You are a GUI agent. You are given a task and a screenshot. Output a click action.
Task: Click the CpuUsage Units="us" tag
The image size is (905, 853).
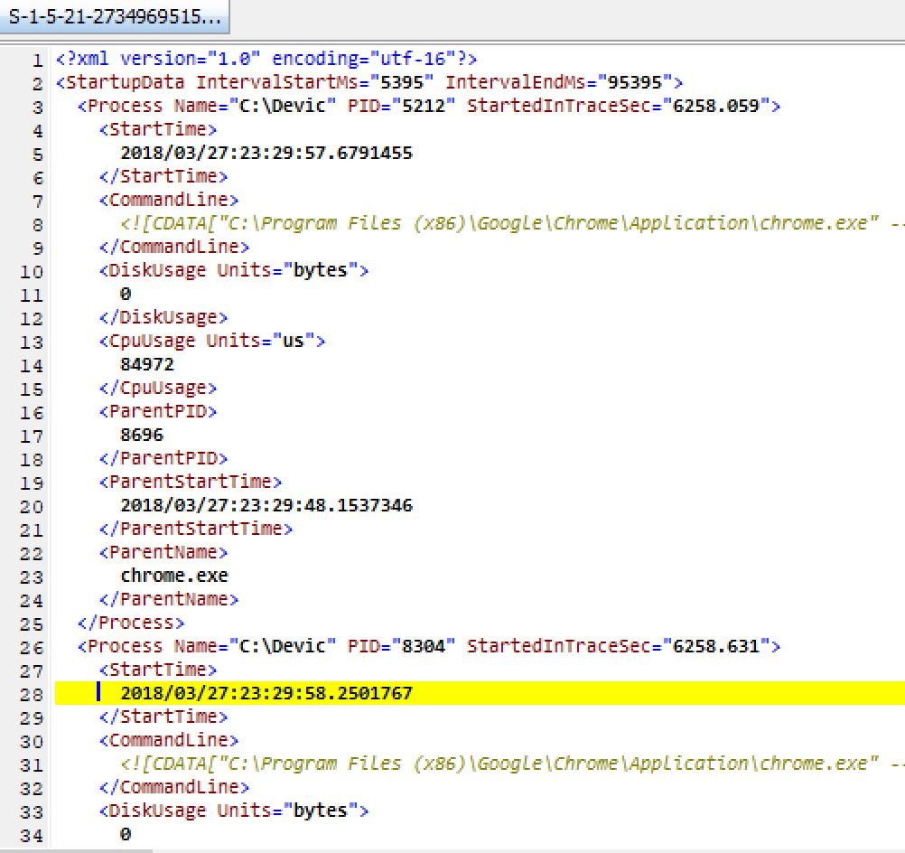(x=212, y=341)
